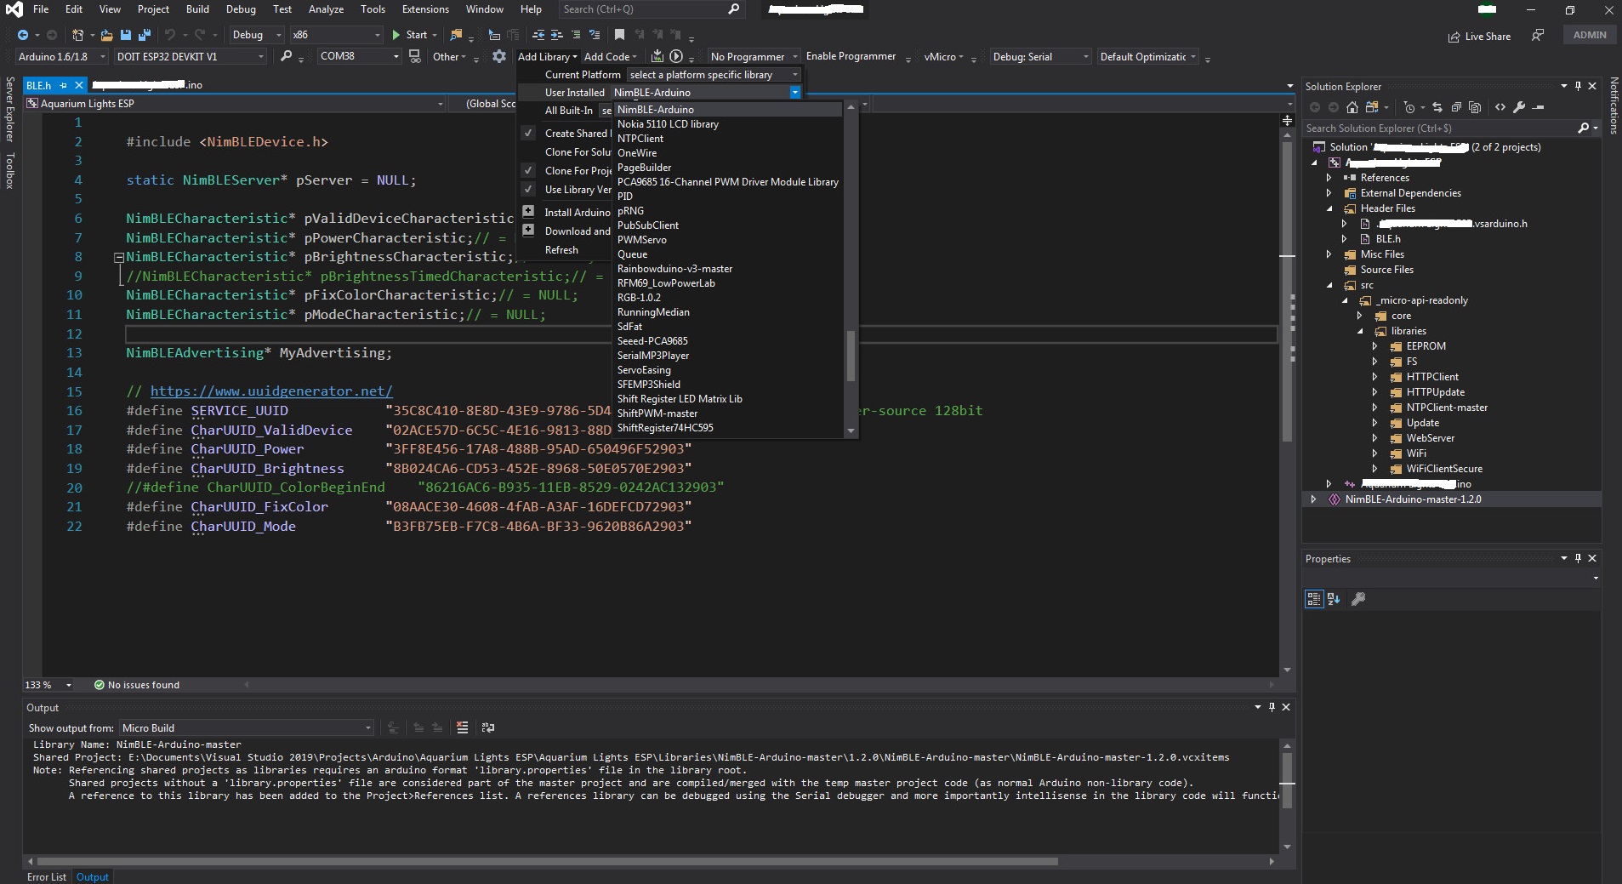This screenshot has height=884, width=1622.
Task: Open the User Installed library dropdown arrow
Action: [x=795, y=92]
